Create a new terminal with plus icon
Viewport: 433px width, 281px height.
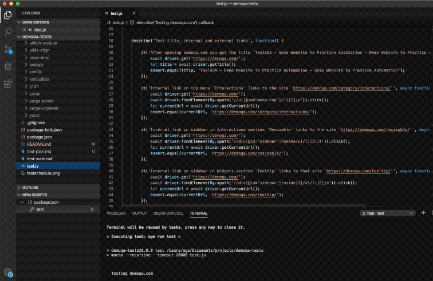[x=423, y=213]
